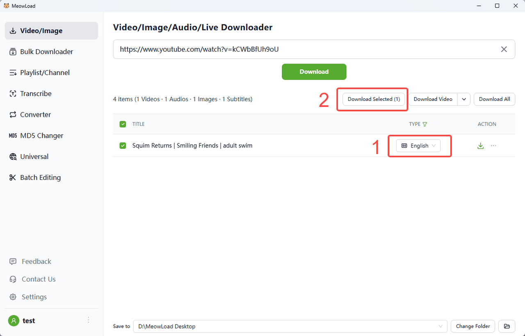Click the MeowLoad cat logo in the title bar

[6, 6]
